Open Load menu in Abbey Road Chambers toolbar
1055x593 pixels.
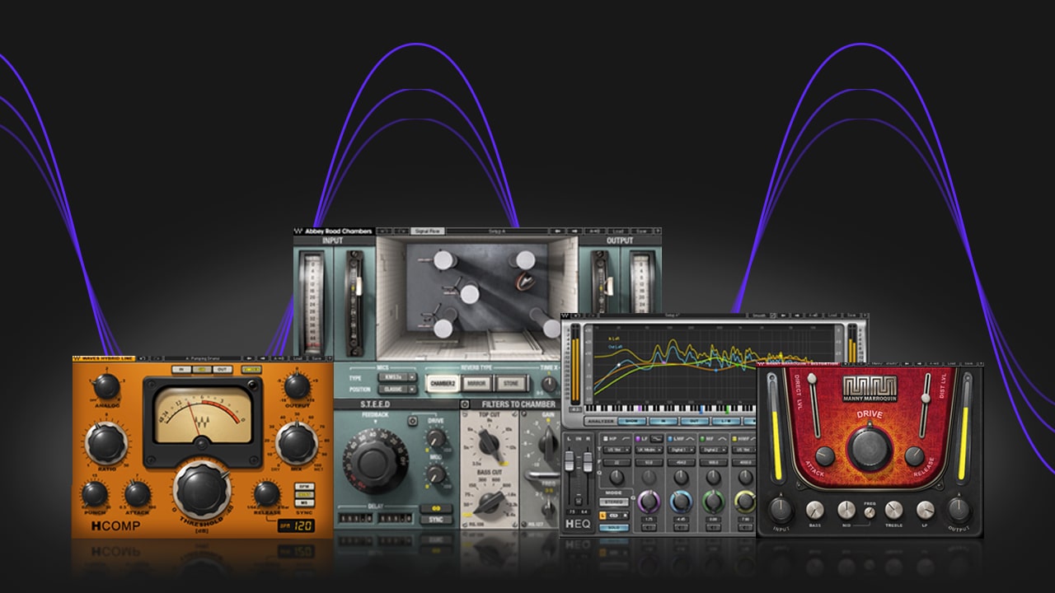point(618,231)
